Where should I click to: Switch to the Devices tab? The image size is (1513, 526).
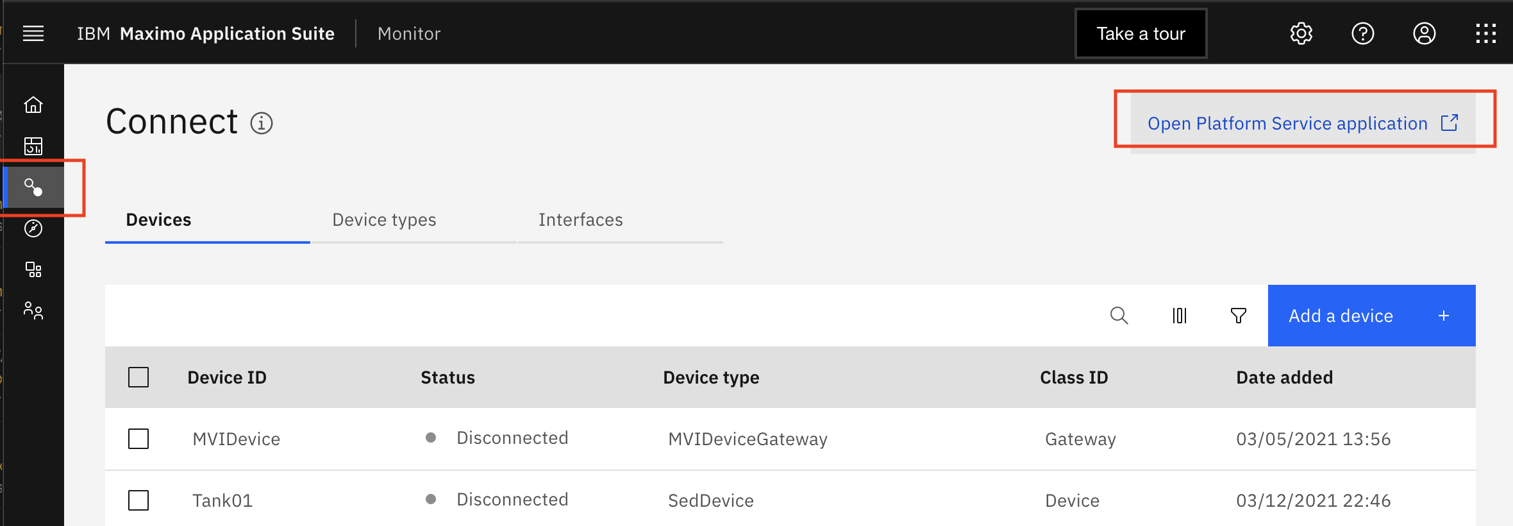[208, 220]
